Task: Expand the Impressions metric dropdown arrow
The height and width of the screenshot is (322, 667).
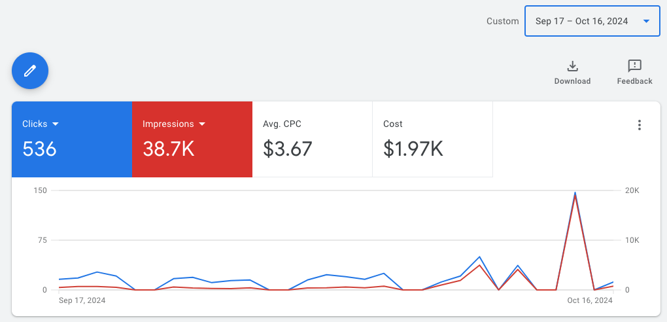Action: pyautogui.click(x=202, y=124)
